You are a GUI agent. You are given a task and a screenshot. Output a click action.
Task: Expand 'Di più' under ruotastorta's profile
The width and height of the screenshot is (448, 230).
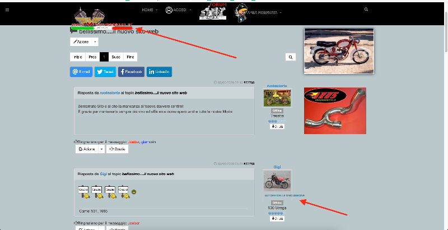click(x=277, y=126)
